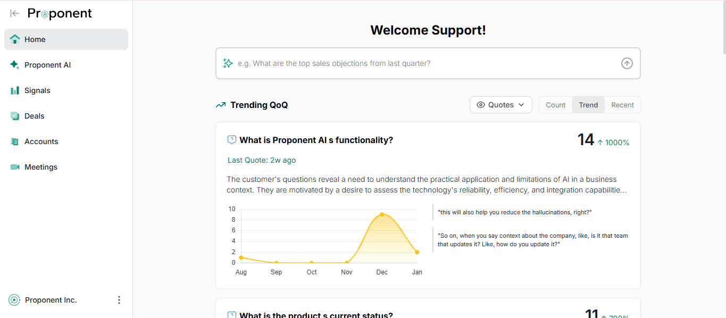Screen dimensions: 726x318
Task: Collapse the sidebar with the arrow icon
Action: click(x=15, y=13)
